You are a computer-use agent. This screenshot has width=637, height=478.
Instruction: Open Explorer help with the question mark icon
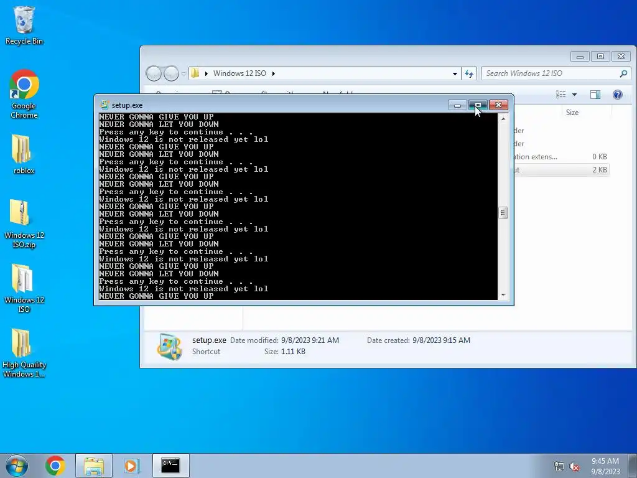[x=618, y=95]
